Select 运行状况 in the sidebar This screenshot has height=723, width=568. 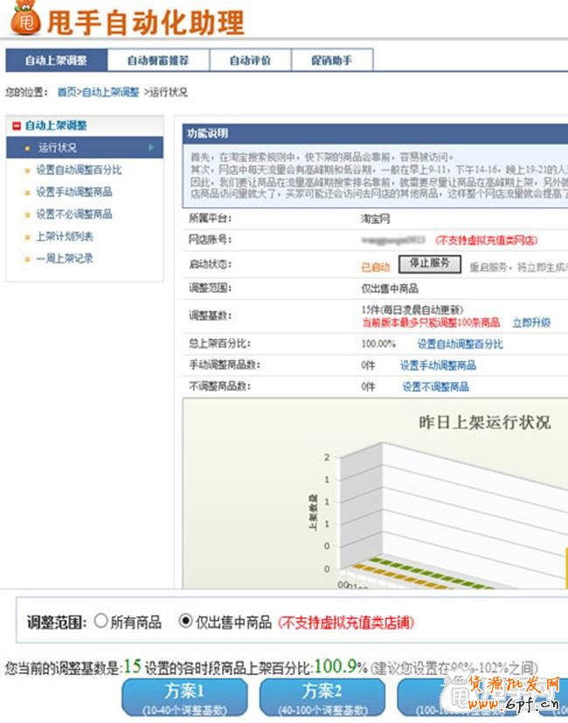tap(85, 148)
